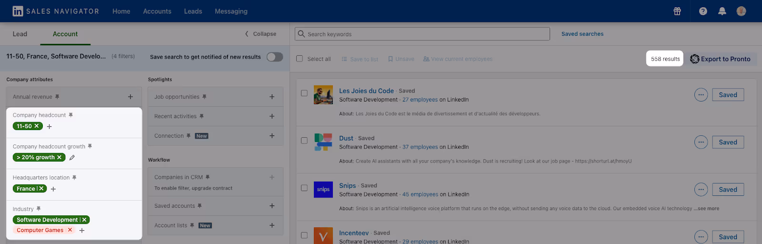Open Dust company name link
This screenshot has height=244, width=762.
coord(346,138)
